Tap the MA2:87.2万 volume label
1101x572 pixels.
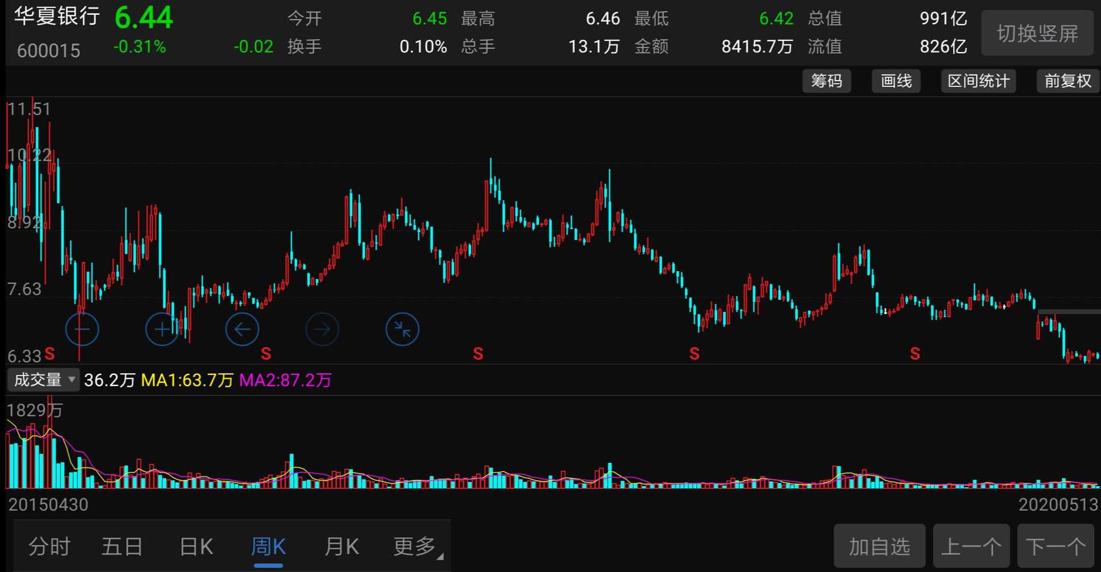tap(285, 380)
